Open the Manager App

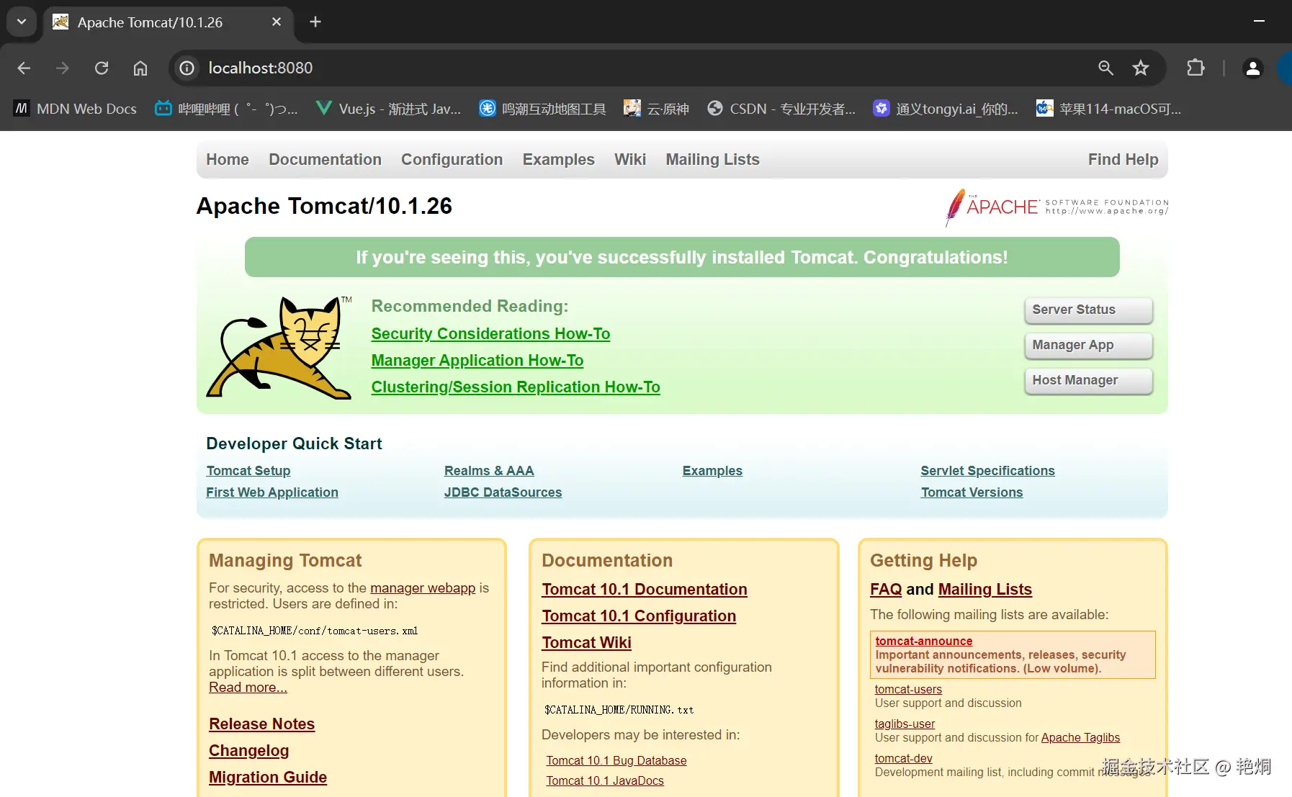click(x=1088, y=345)
